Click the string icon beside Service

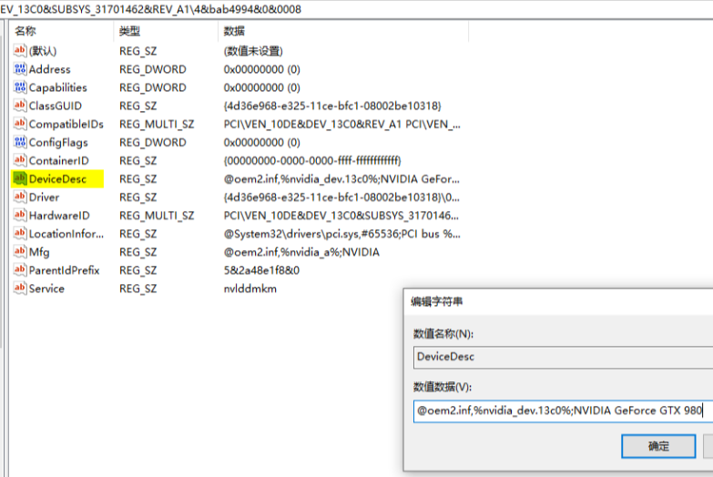pos(20,289)
